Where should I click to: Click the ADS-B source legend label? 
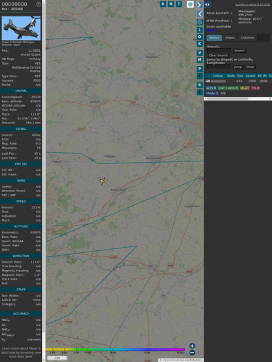211,88
